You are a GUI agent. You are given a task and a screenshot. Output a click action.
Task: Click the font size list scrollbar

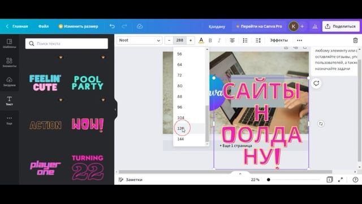tap(207, 124)
